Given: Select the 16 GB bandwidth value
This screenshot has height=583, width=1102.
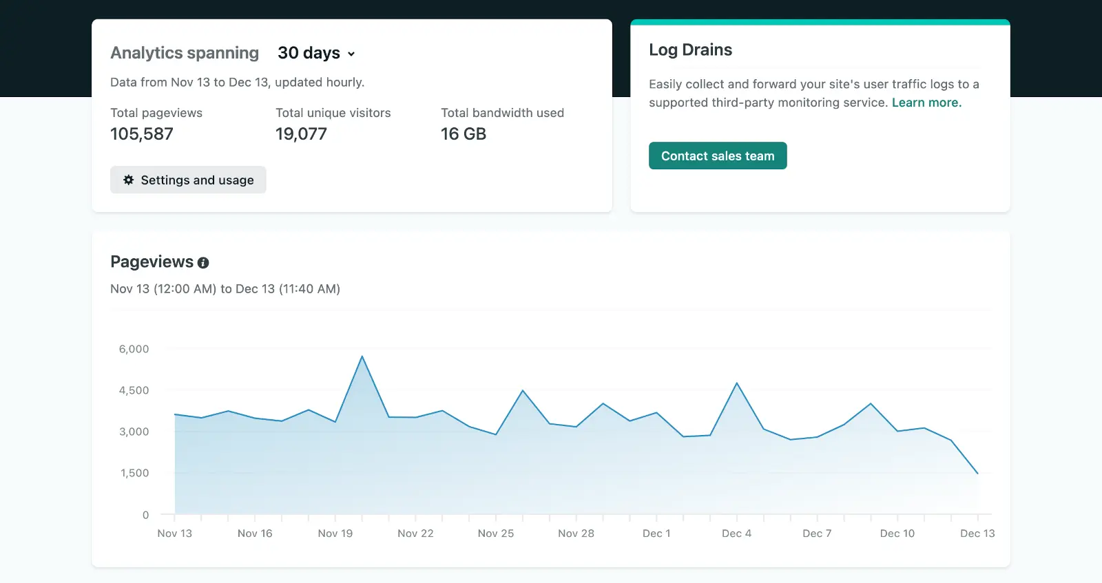Looking at the screenshot, I should 464,134.
